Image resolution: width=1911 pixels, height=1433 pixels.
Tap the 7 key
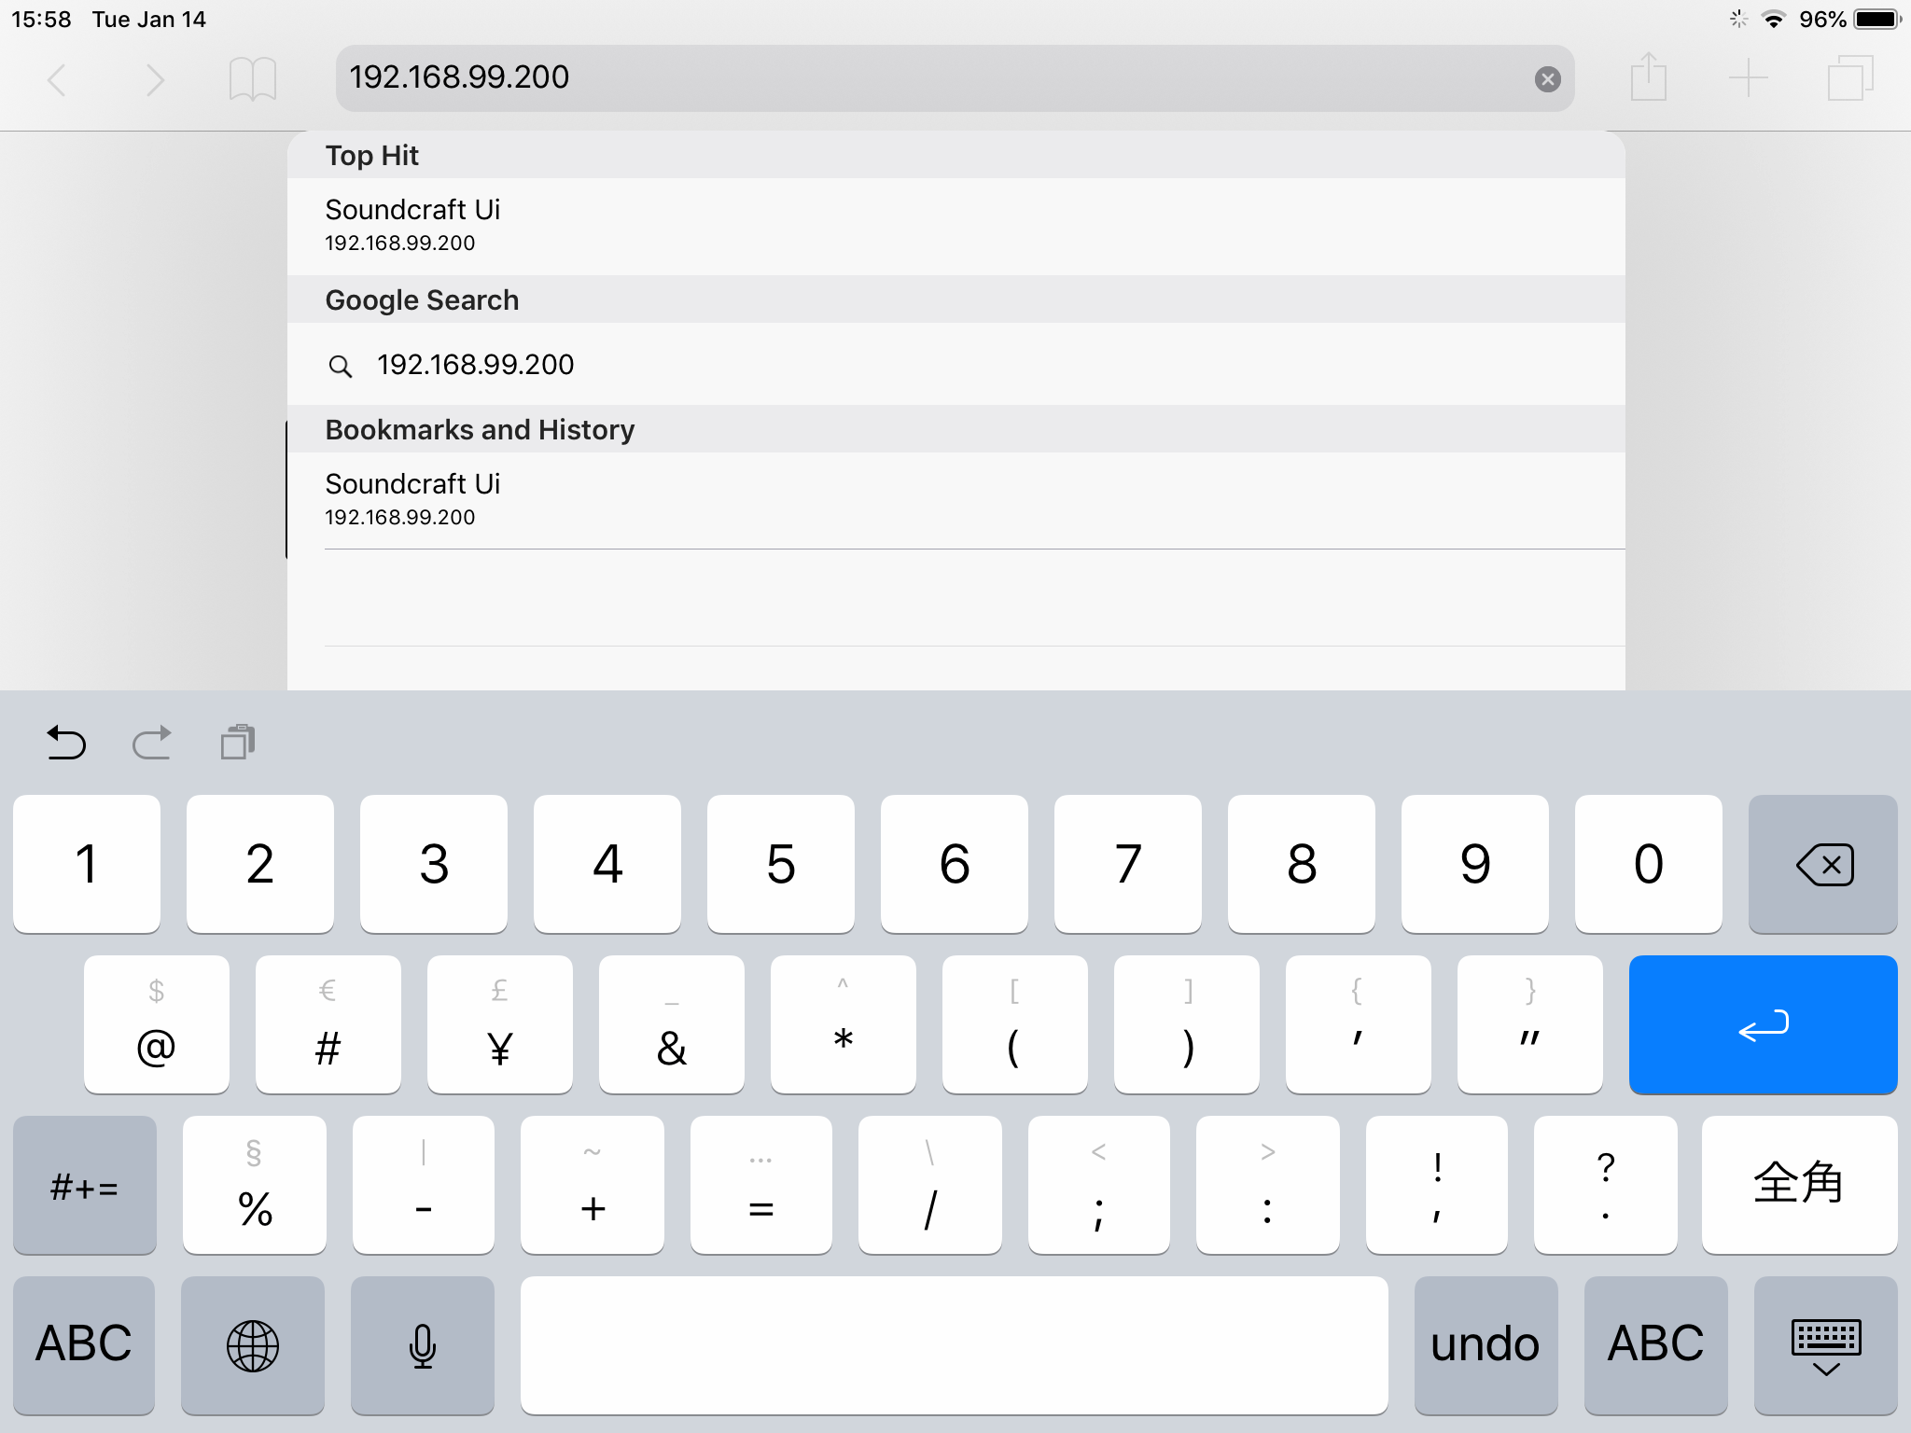1128,864
